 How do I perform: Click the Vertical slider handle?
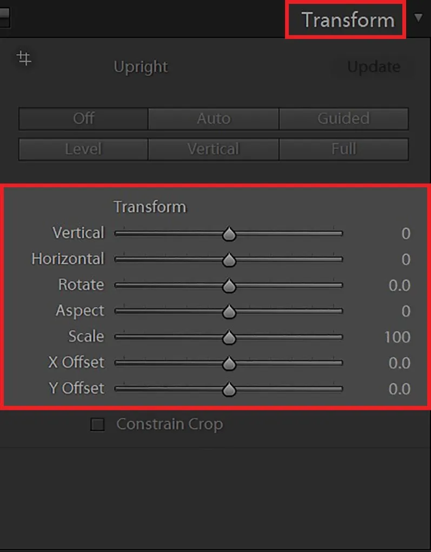coord(229,234)
